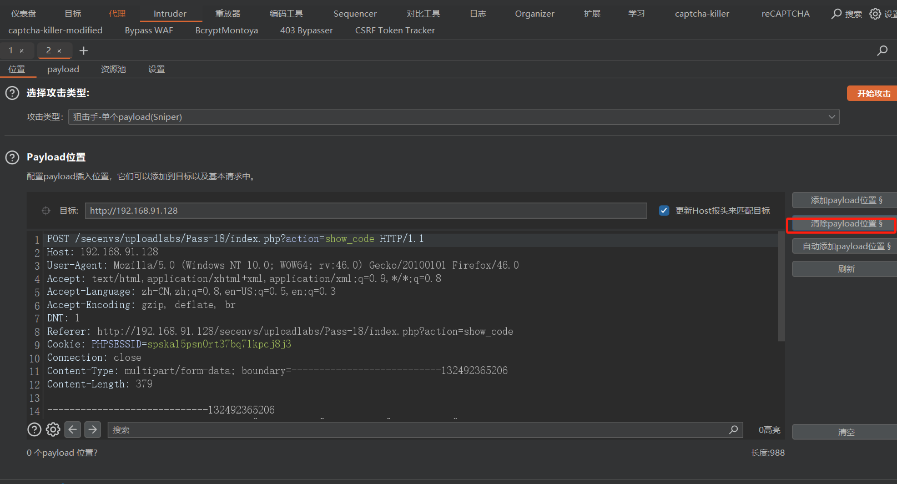
Task: Switch to Sequencer tab
Action: pyautogui.click(x=355, y=13)
